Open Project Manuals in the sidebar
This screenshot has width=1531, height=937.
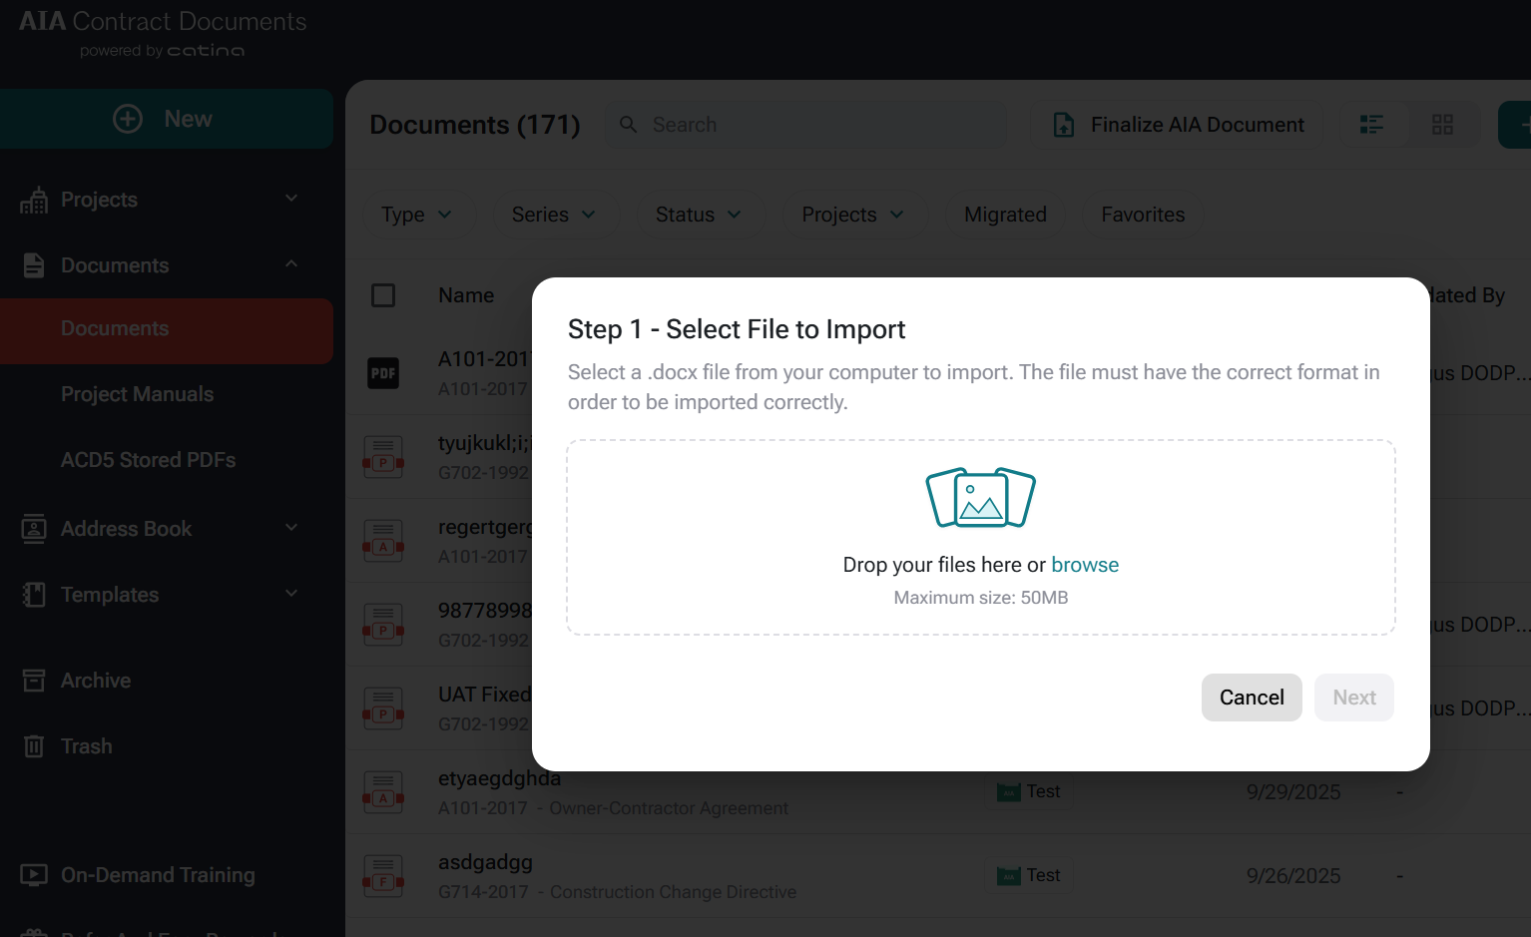coord(138,394)
